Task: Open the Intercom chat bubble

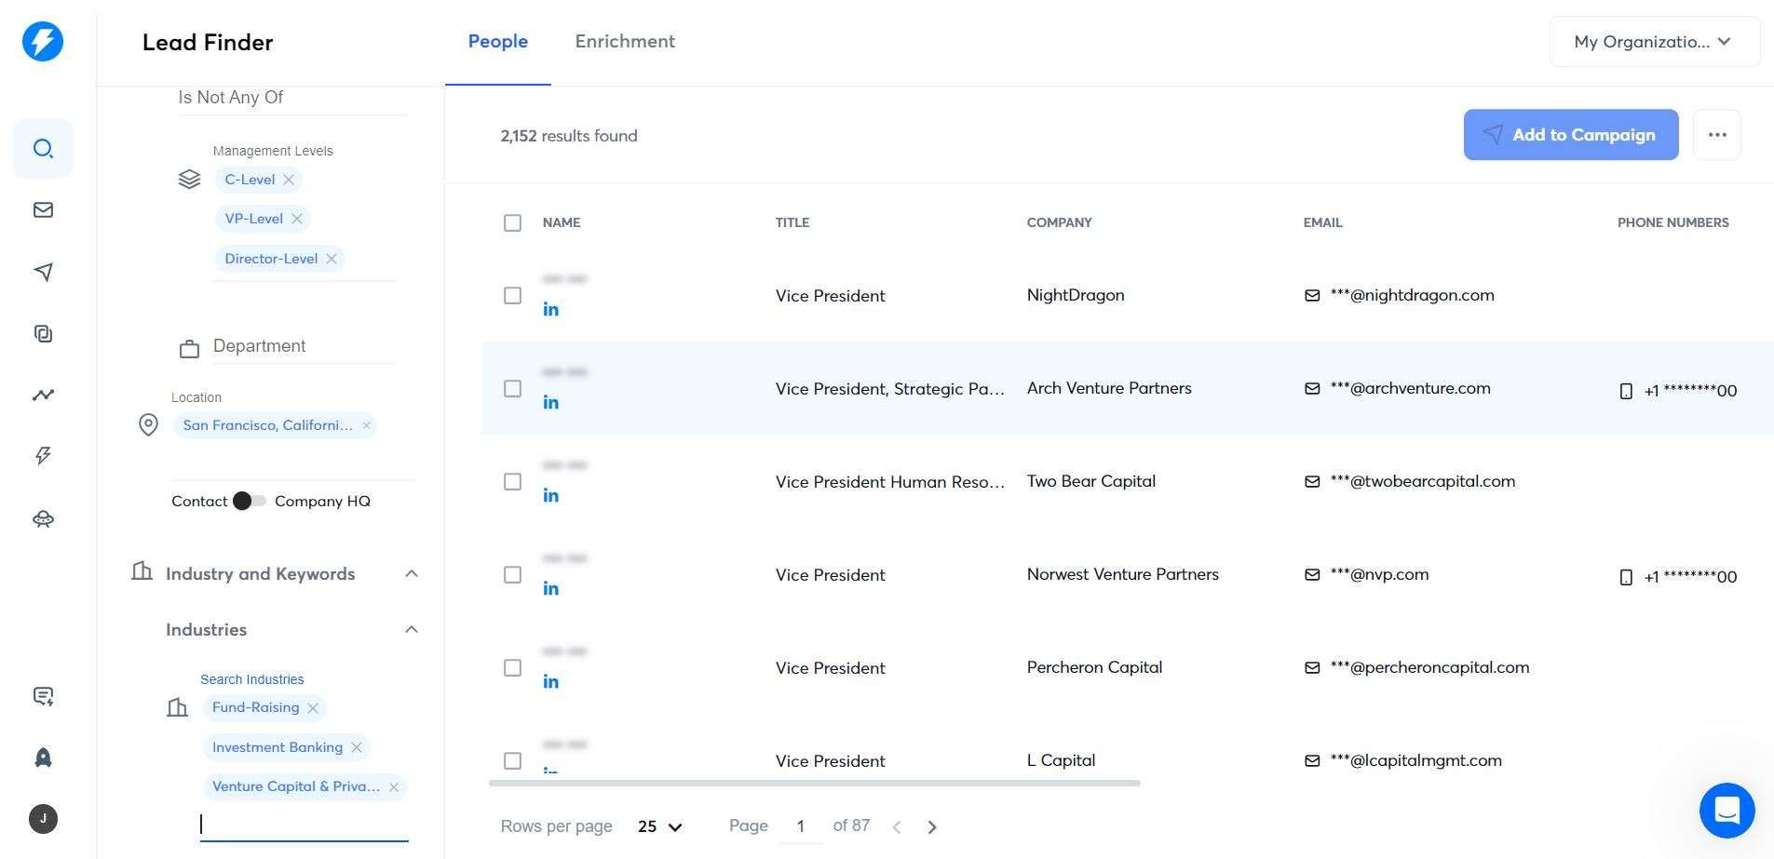Action: [x=1727, y=811]
